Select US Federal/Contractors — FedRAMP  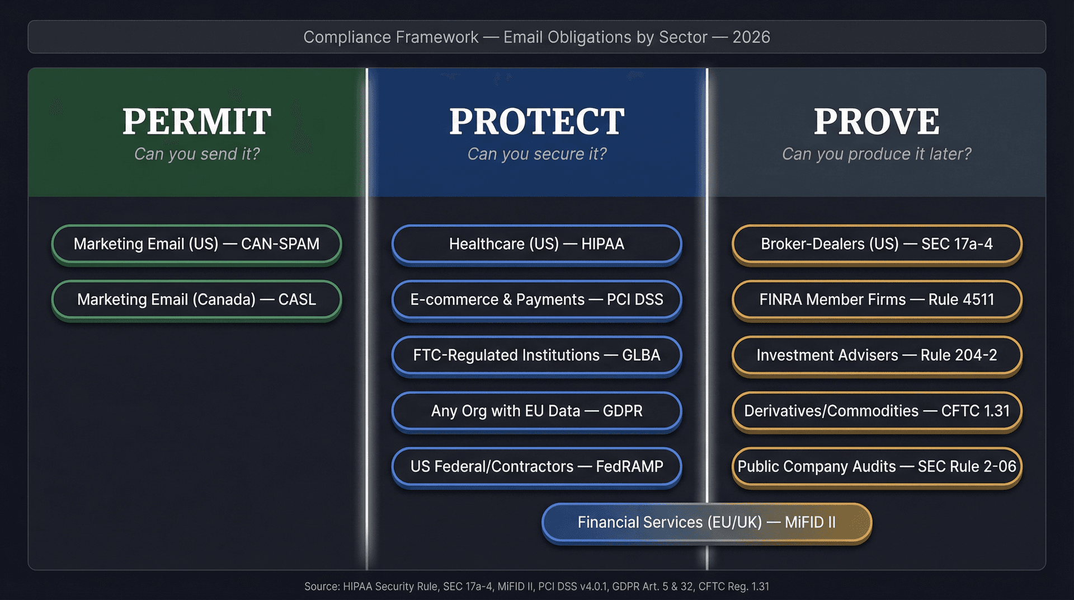(536, 466)
